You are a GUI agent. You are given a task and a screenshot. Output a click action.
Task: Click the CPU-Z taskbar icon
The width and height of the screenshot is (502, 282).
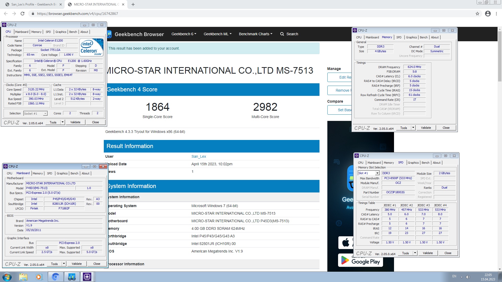87,277
